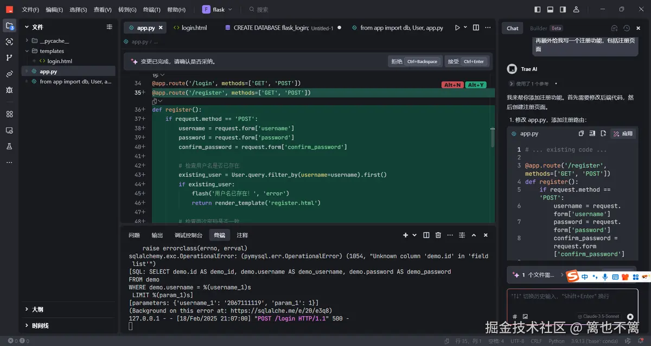This screenshot has height=346, width=651.
Task: Toggle the bottom panel layout
Action: (550, 9)
